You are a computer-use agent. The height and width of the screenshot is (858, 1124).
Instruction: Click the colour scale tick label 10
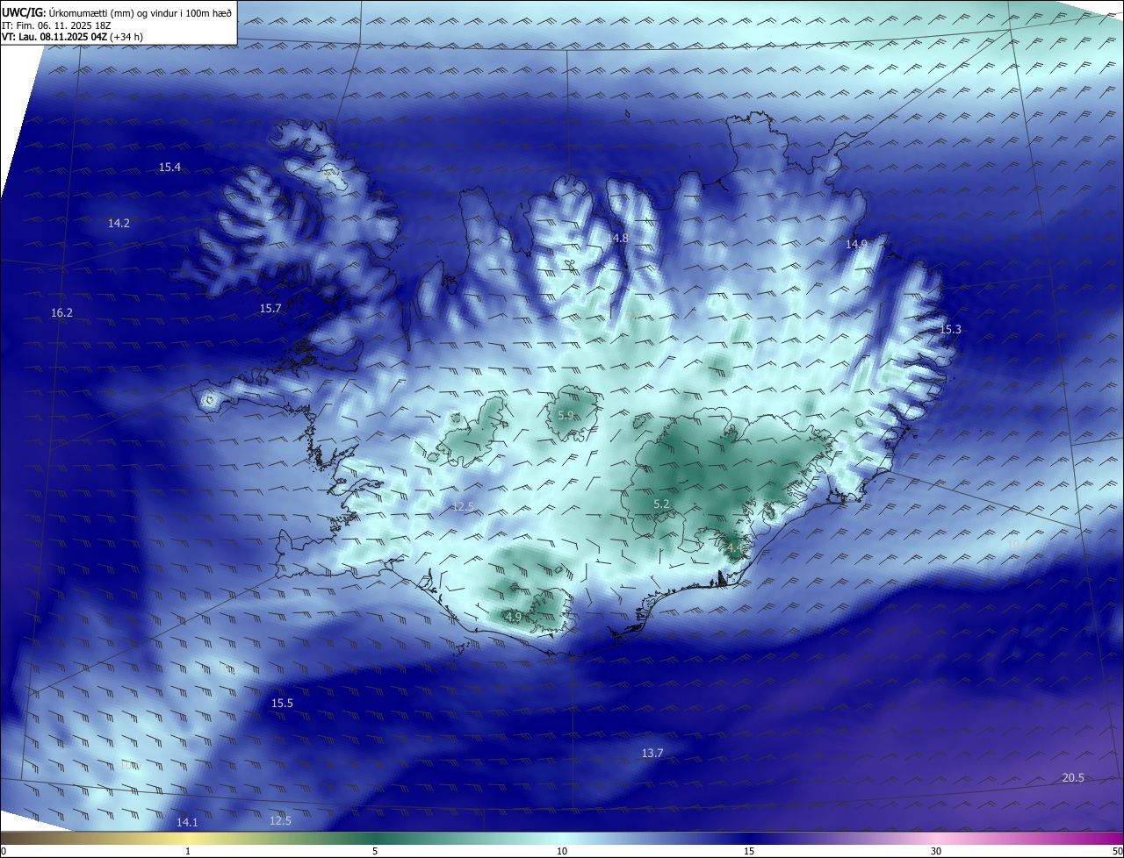[562, 851]
